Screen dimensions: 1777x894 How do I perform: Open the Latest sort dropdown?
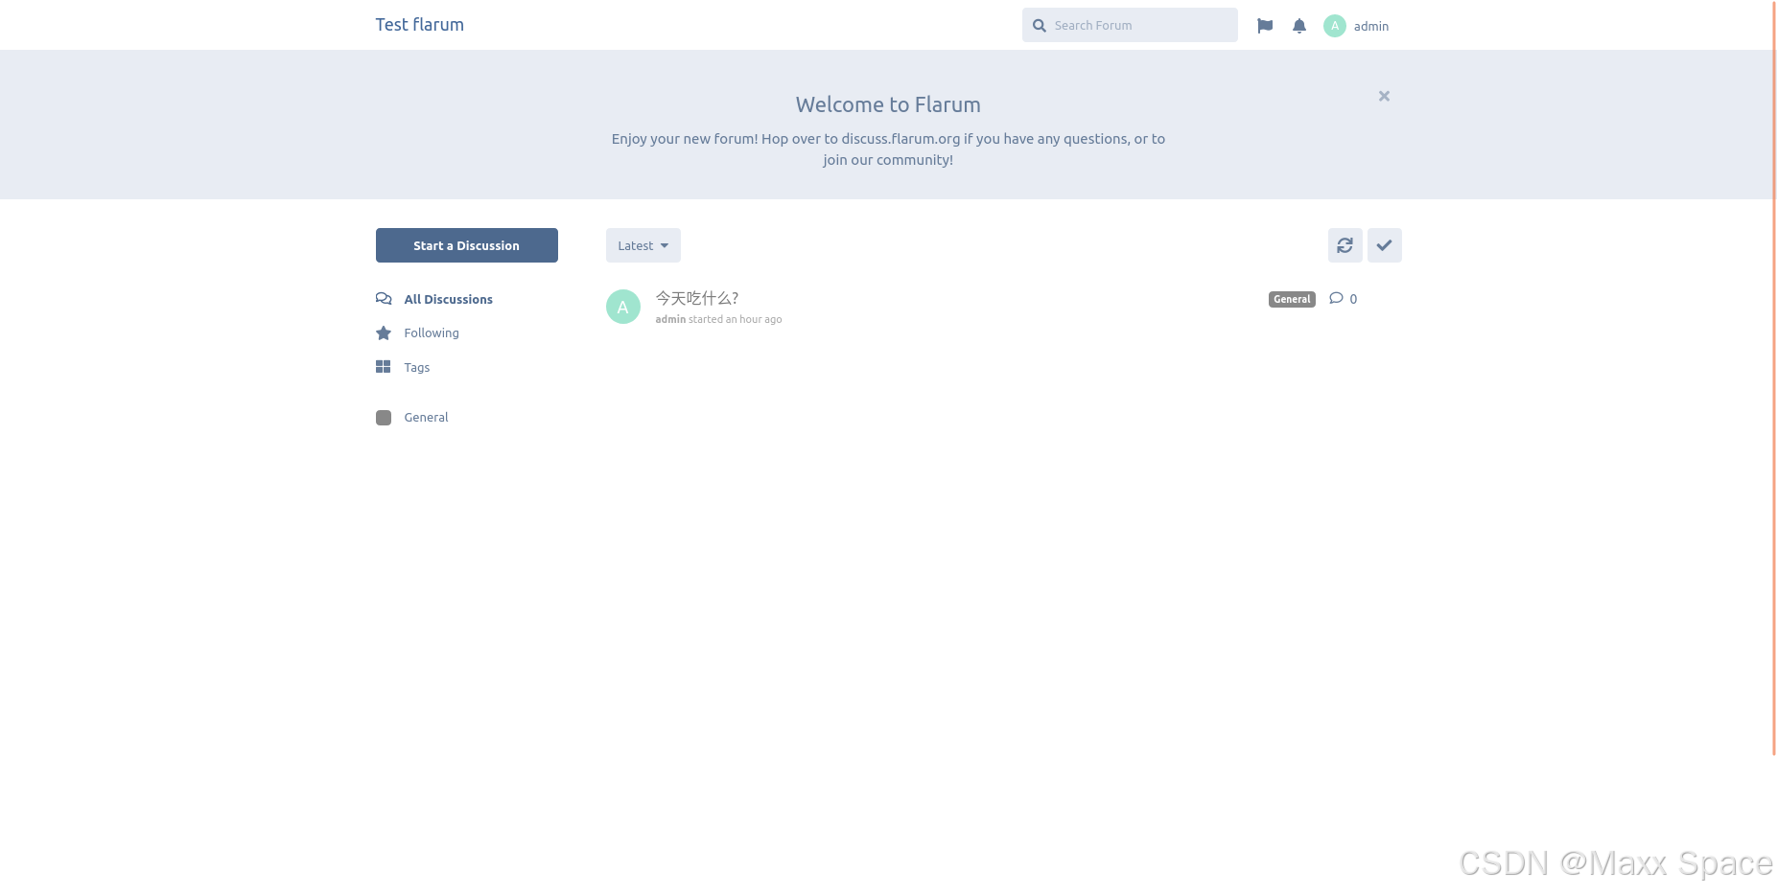pyautogui.click(x=643, y=245)
